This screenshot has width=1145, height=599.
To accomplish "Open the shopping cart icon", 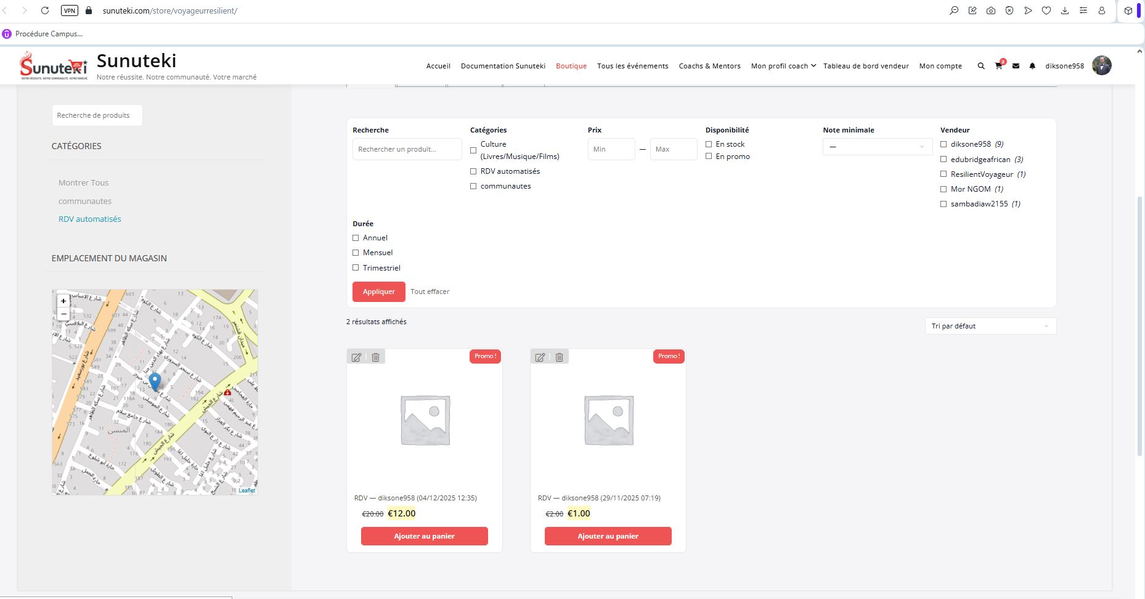I will [x=998, y=66].
